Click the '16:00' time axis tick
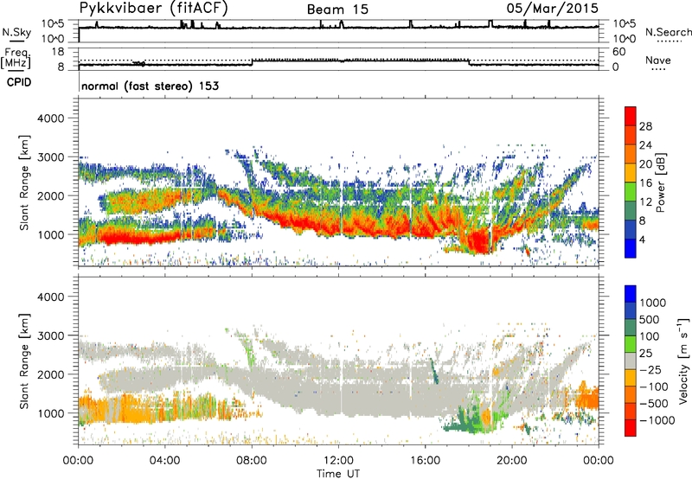Viewport: 692px width, 479px height. pos(426,461)
